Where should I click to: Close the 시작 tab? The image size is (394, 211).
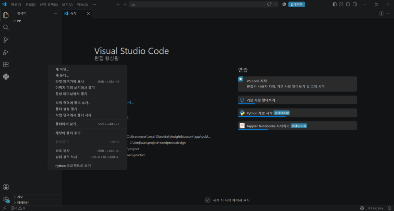pyautogui.click(x=88, y=13)
